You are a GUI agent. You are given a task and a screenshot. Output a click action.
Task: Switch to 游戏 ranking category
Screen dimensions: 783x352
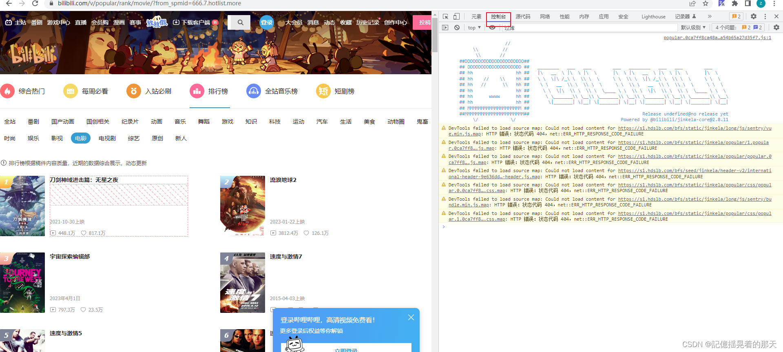coord(228,122)
